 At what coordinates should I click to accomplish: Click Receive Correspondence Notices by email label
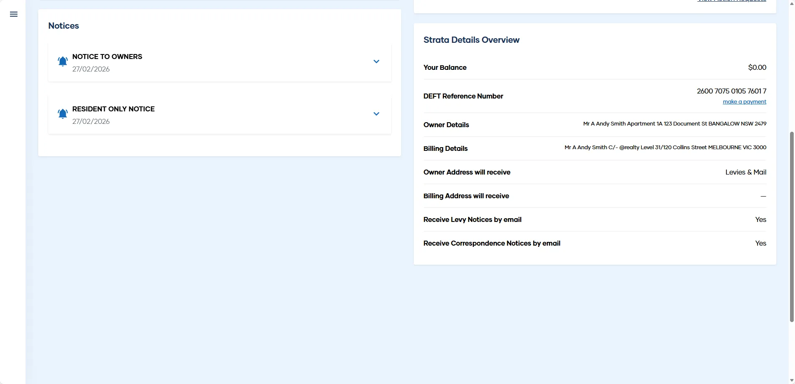click(492, 243)
